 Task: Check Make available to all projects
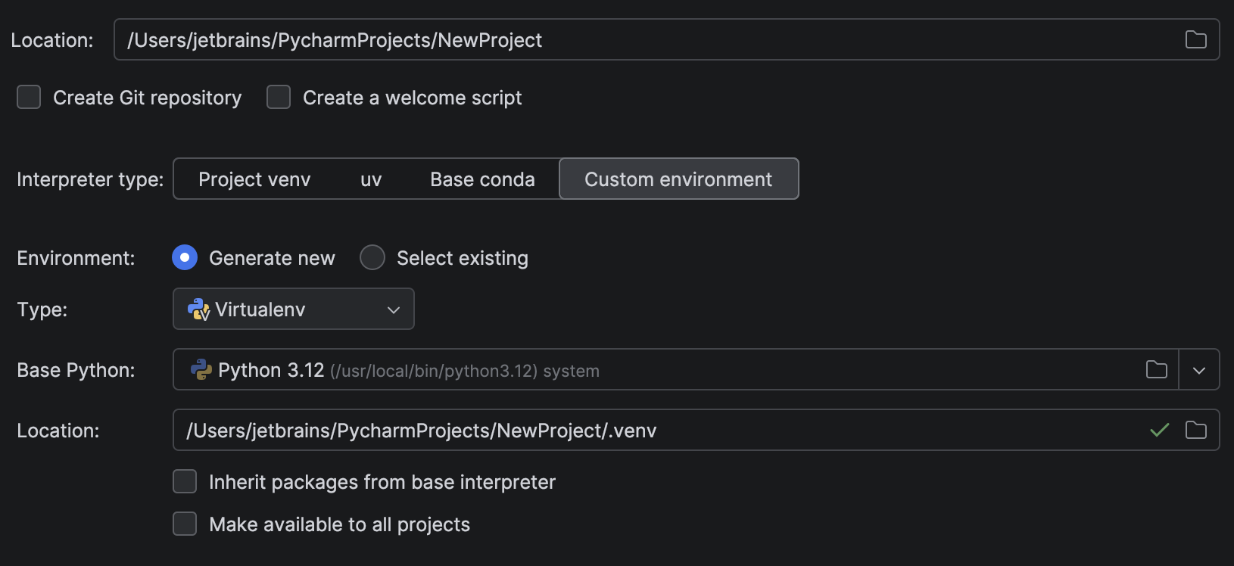tap(185, 524)
